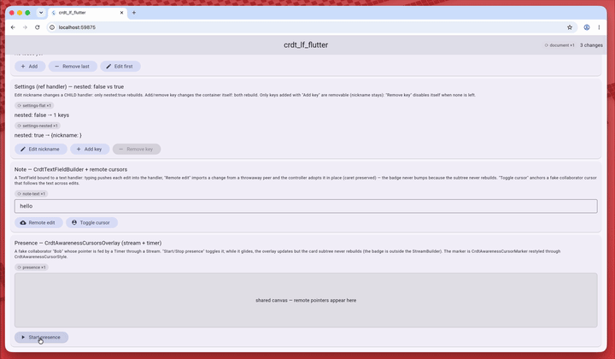Open the Chrome three-dot menu
Image resolution: width=615 pixels, height=359 pixels.
[599, 27]
